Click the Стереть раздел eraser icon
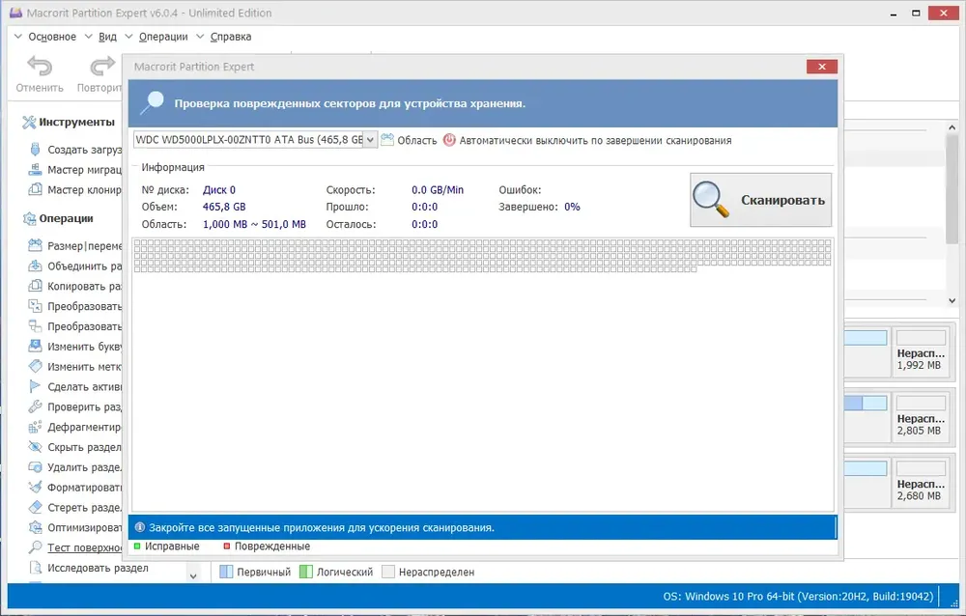The image size is (966, 616). click(35, 508)
